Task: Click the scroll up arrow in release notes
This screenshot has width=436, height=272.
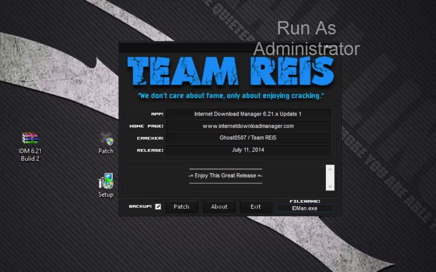Action: pyautogui.click(x=330, y=169)
